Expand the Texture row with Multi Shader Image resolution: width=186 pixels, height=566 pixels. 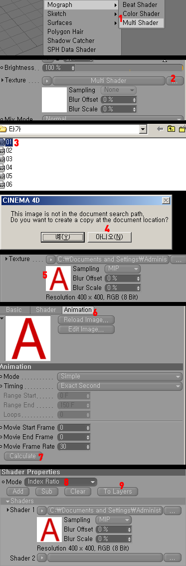click(x=2, y=80)
